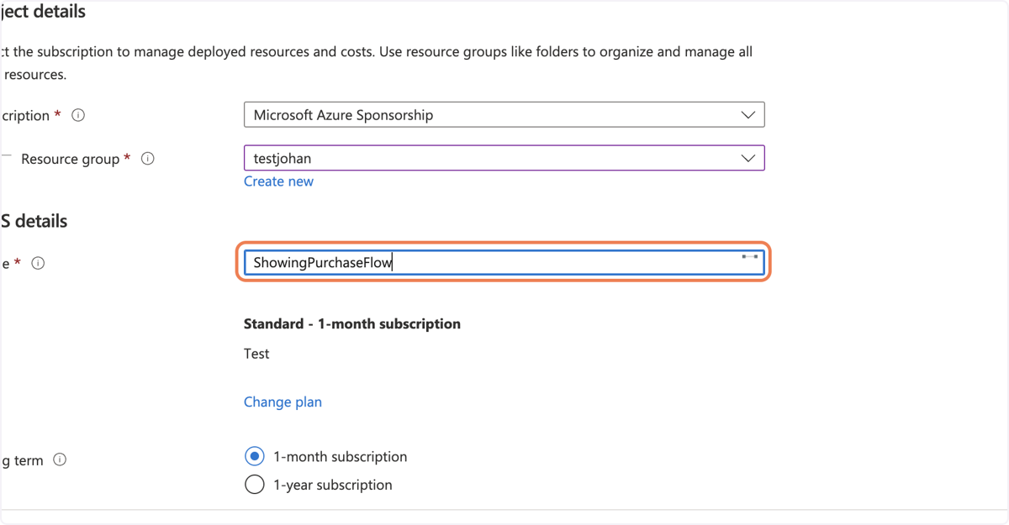Click the 'Test' plan description text
The height and width of the screenshot is (525, 1009).
256,354
